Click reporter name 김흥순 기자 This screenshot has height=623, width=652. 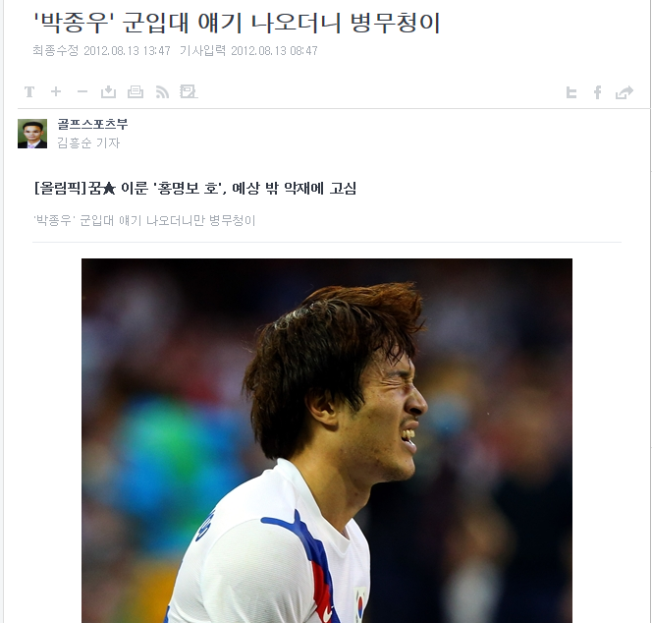click(88, 142)
